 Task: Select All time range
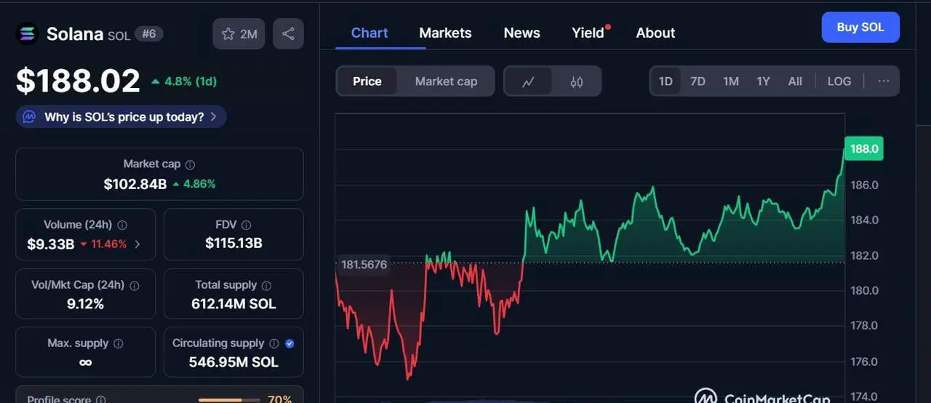click(x=795, y=81)
